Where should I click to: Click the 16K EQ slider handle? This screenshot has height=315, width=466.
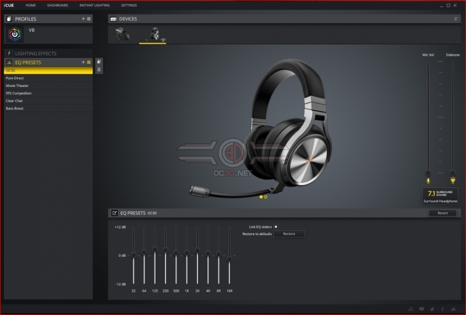coord(230,259)
